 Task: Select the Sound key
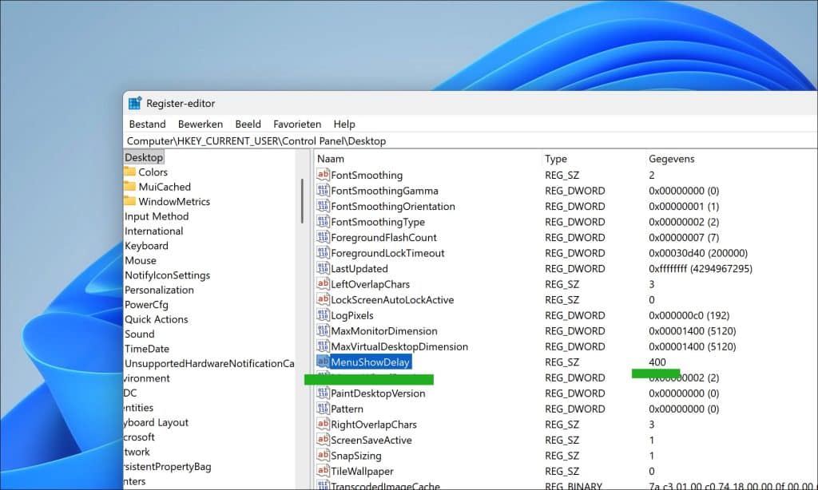[139, 334]
